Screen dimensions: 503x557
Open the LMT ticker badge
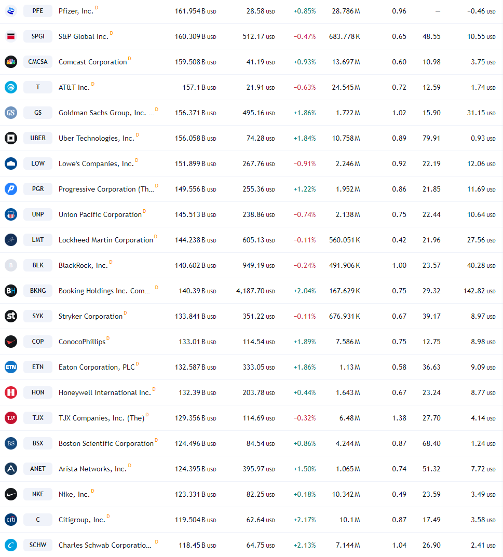pyautogui.click(x=38, y=240)
